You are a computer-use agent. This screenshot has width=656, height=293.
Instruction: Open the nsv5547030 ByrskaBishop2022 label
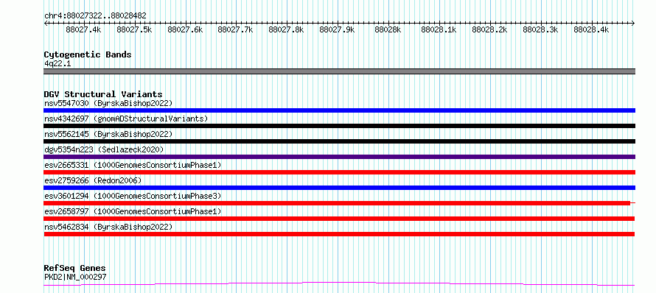pyautogui.click(x=108, y=103)
